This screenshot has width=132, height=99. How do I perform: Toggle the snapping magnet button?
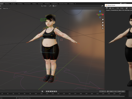[x=53, y=6]
